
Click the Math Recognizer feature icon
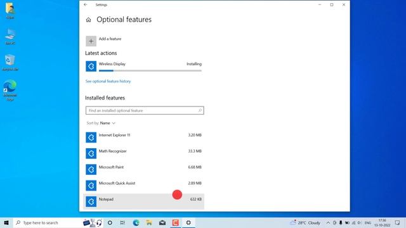[x=91, y=153]
